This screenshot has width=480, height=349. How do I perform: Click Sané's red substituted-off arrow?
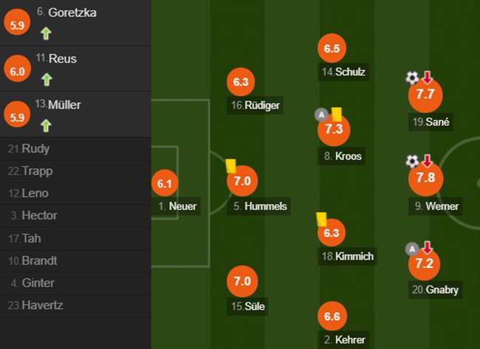427,77
